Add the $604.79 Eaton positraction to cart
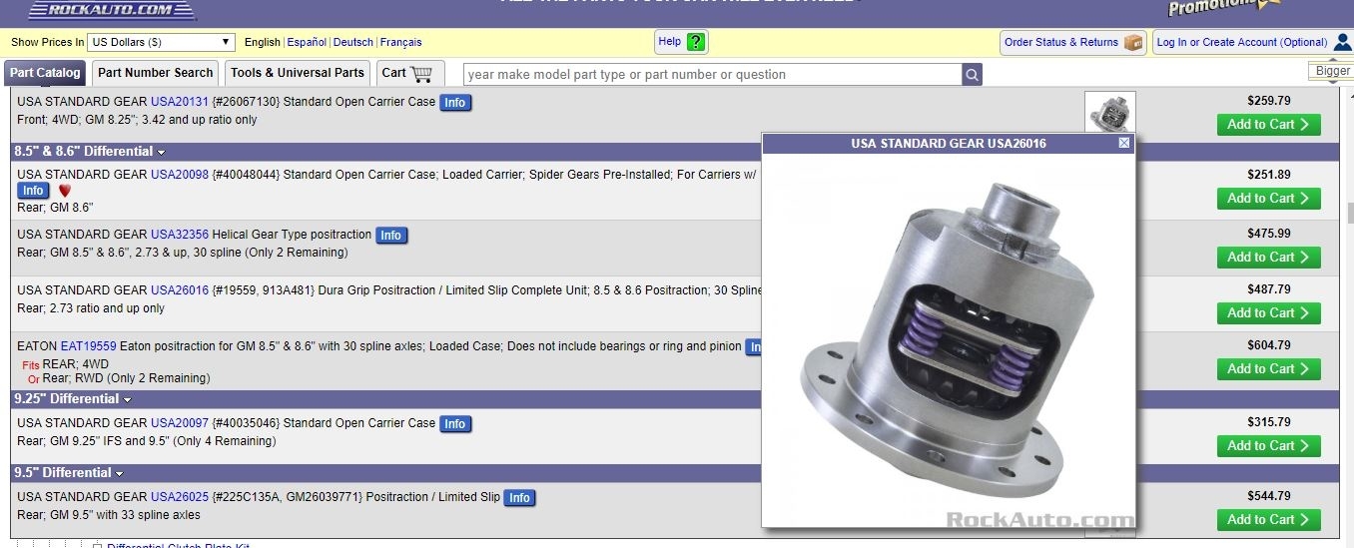 point(1268,369)
